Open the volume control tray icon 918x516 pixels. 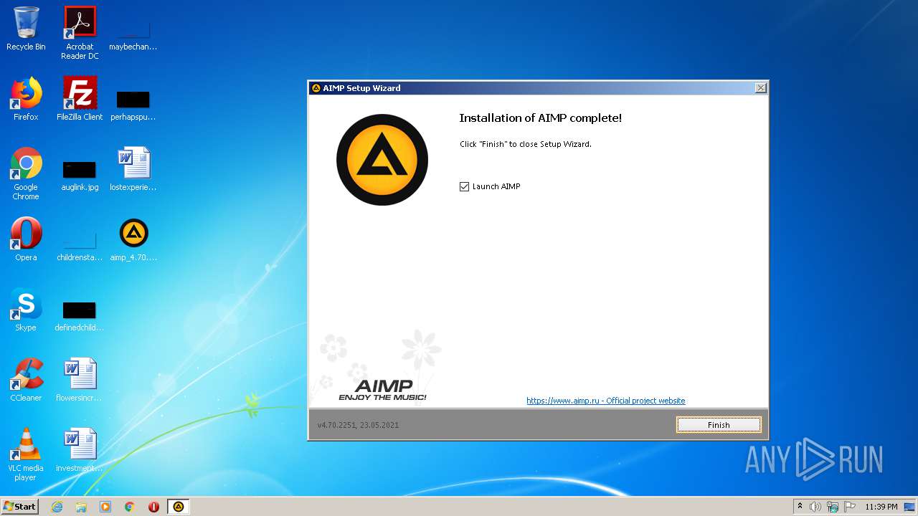point(815,507)
